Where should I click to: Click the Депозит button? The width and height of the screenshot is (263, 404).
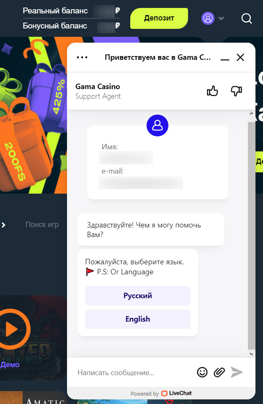(159, 18)
